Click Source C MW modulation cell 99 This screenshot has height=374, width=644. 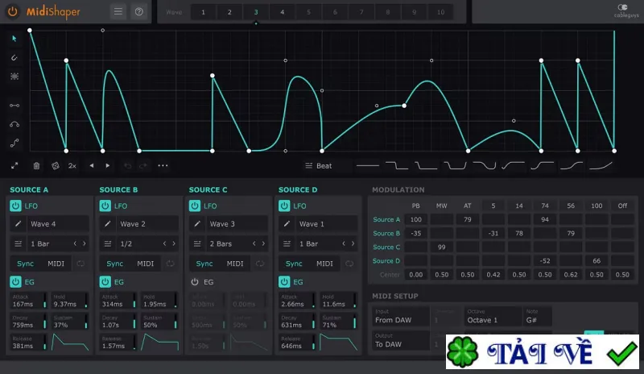coord(441,247)
